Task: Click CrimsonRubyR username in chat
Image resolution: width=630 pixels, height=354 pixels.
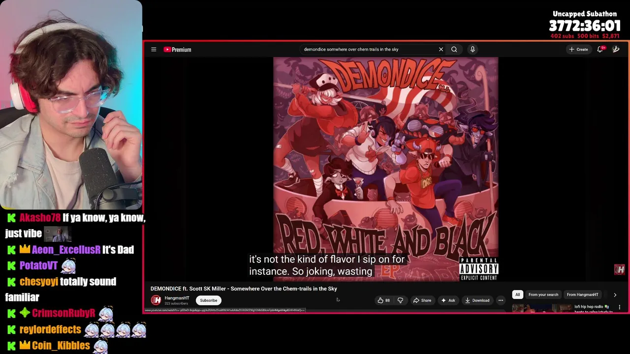Action: point(63,314)
